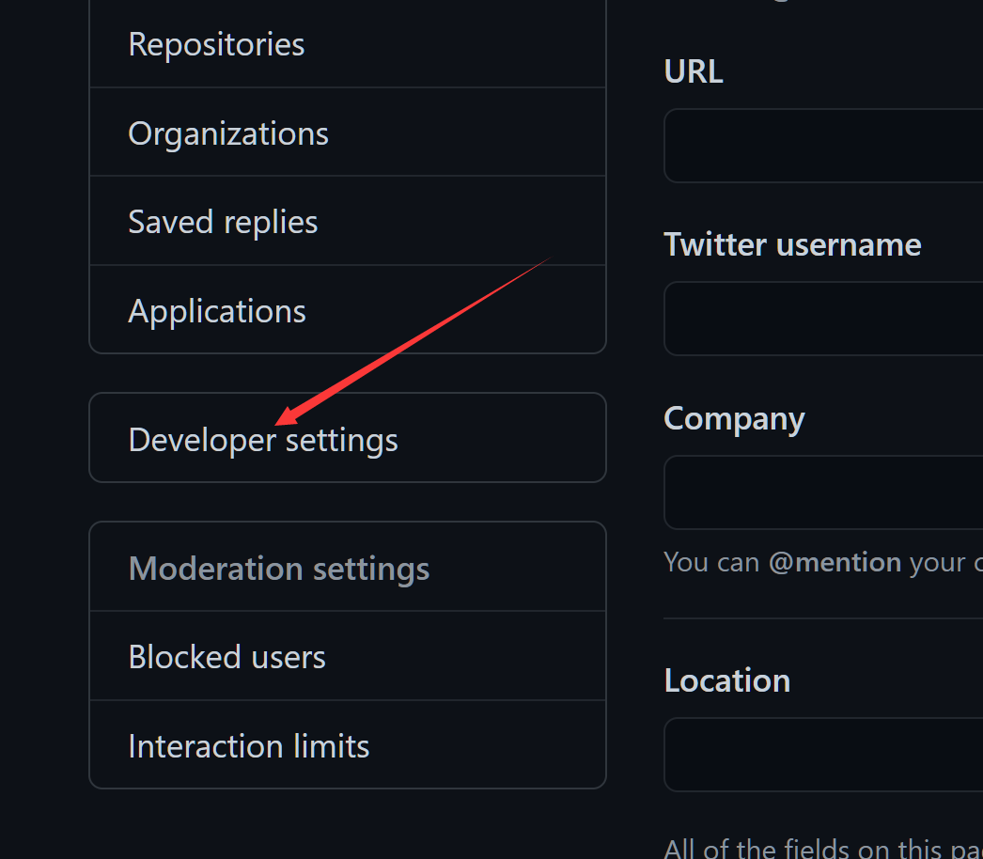Click into the Twitter username field
Viewport: 983px width, 859px height.
pyautogui.click(x=823, y=319)
